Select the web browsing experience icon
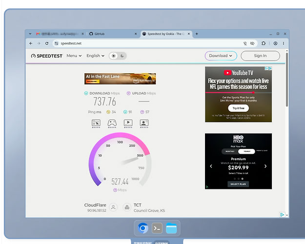 pos(96,123)
